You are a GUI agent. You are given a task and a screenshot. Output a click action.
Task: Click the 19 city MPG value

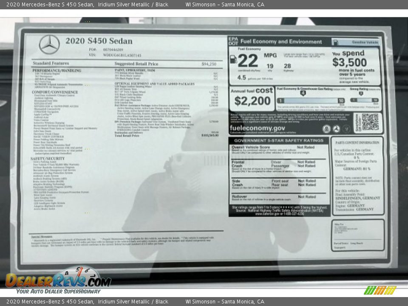[x=270, y=66]
